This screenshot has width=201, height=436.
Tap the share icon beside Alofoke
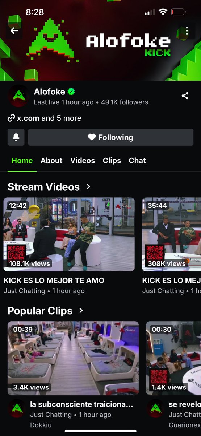click(x=185, y=96)
